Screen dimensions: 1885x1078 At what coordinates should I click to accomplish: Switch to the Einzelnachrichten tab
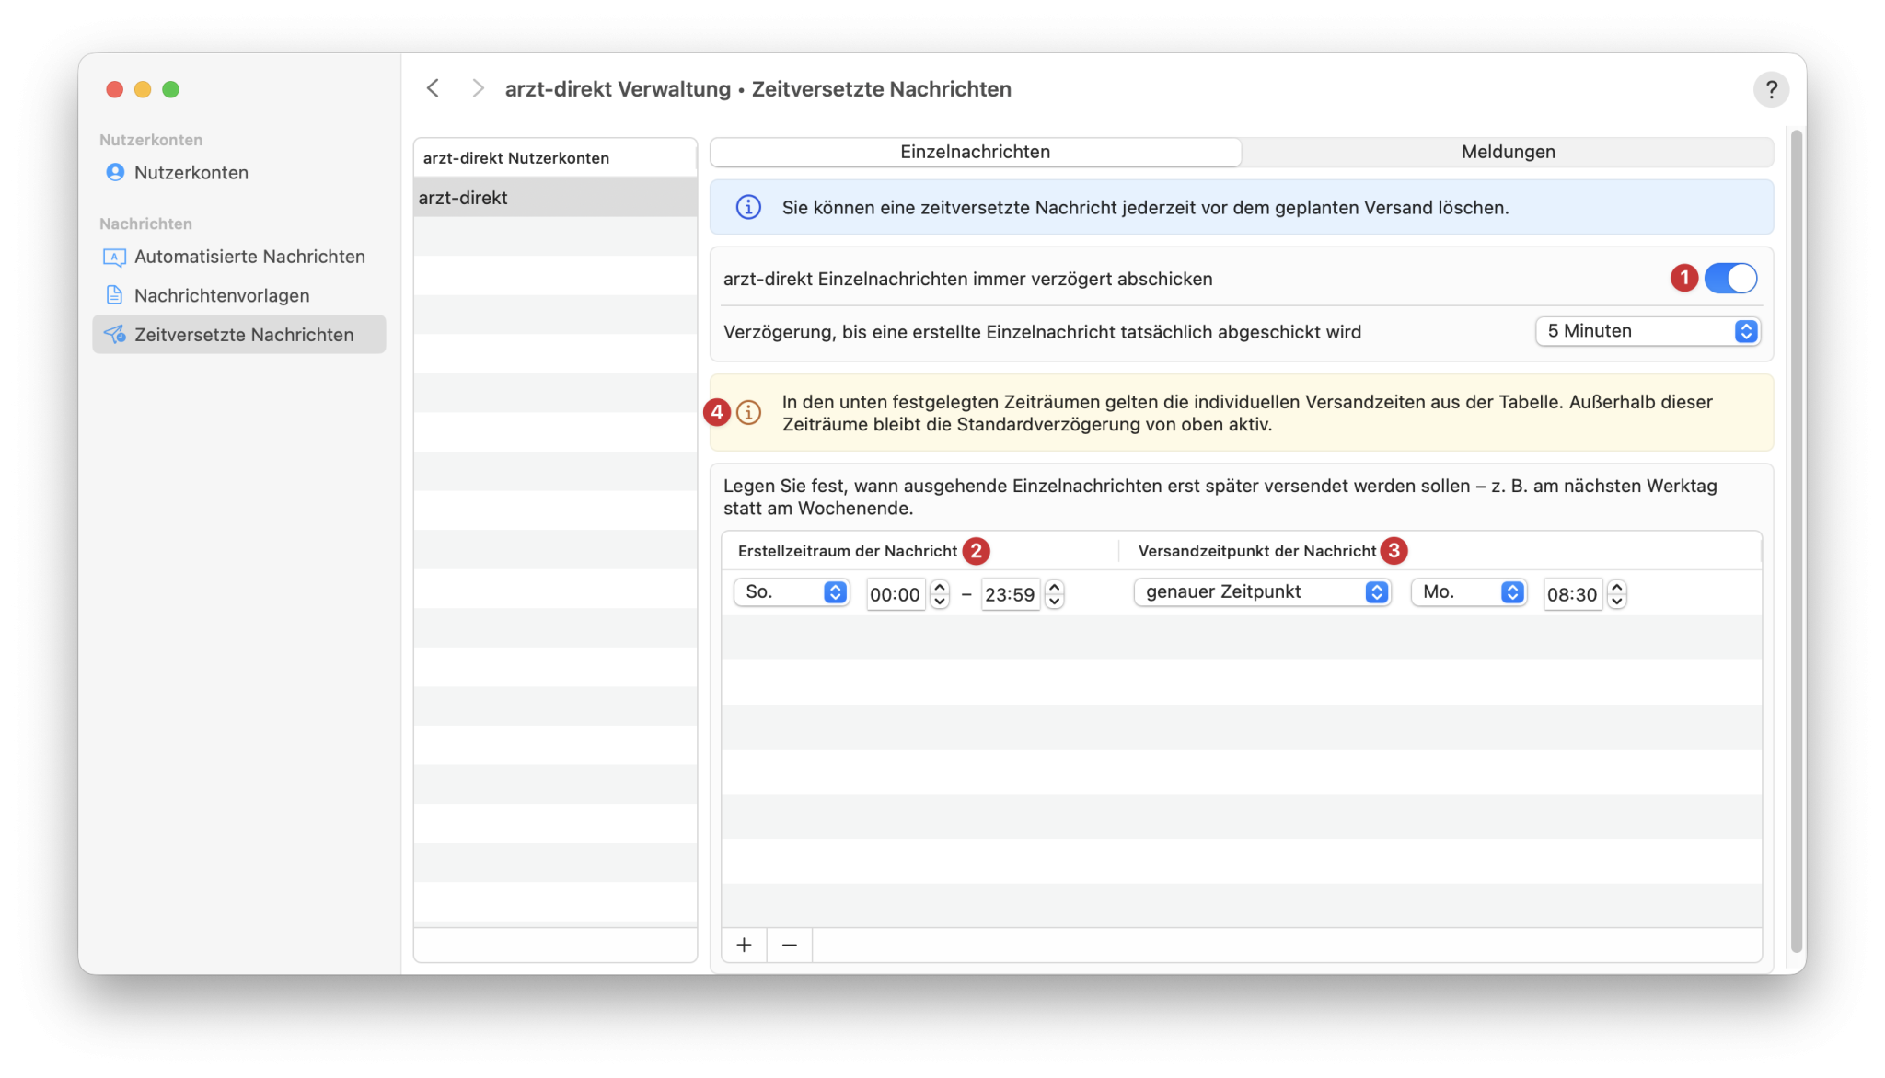(976, 152)
